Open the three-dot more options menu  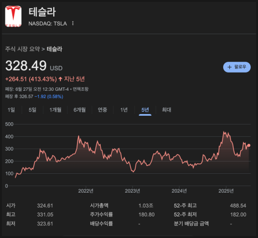[x=73, y=23]
